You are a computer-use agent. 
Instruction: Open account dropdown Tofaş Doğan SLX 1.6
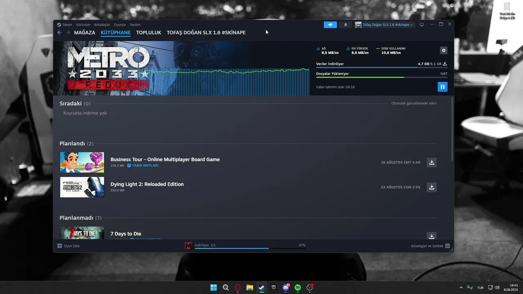click(384, 24)
